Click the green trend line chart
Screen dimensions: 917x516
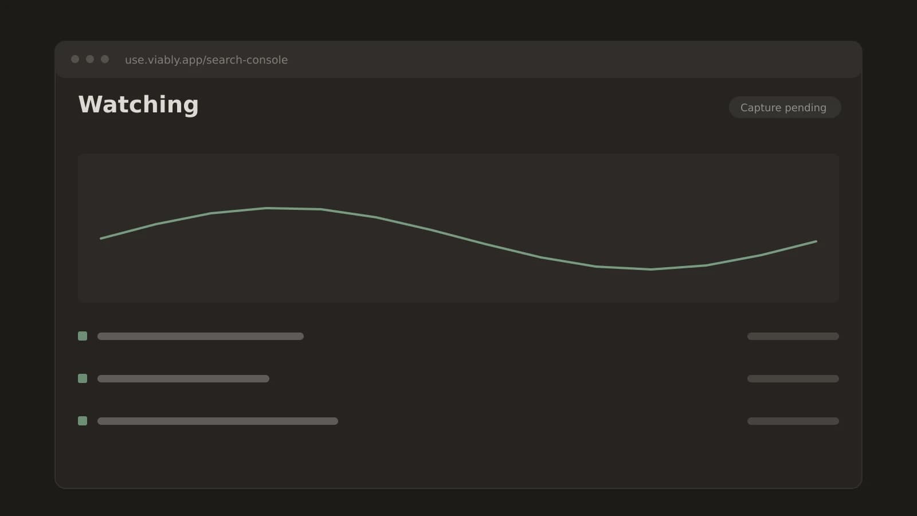(458, 228)
